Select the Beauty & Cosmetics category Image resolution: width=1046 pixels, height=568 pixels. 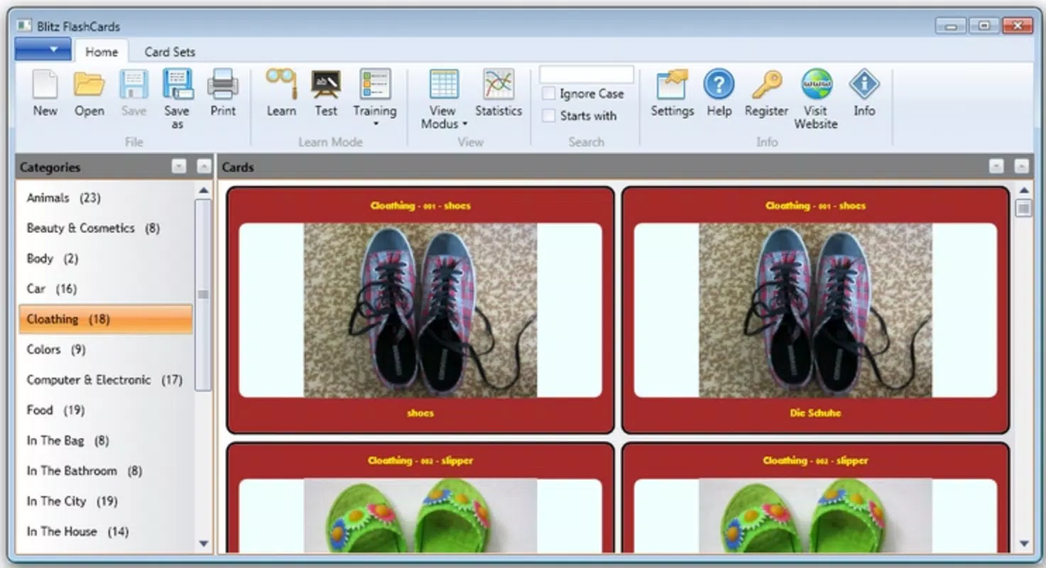pyautogui.click(x=106, y=228)
